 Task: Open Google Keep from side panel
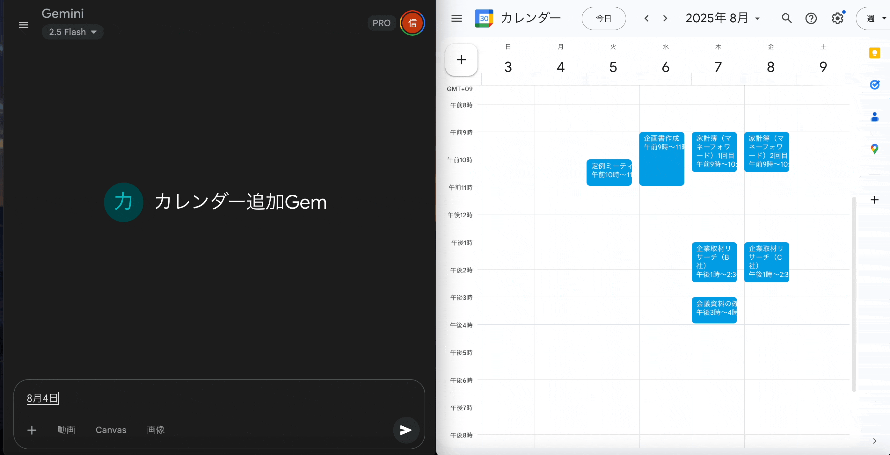[874, 53]
